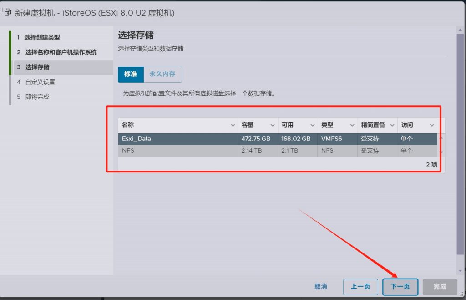
Task: Open the 精简置备 column dropdown chevron
Action: pyautogui.click(x=392, y=125)
